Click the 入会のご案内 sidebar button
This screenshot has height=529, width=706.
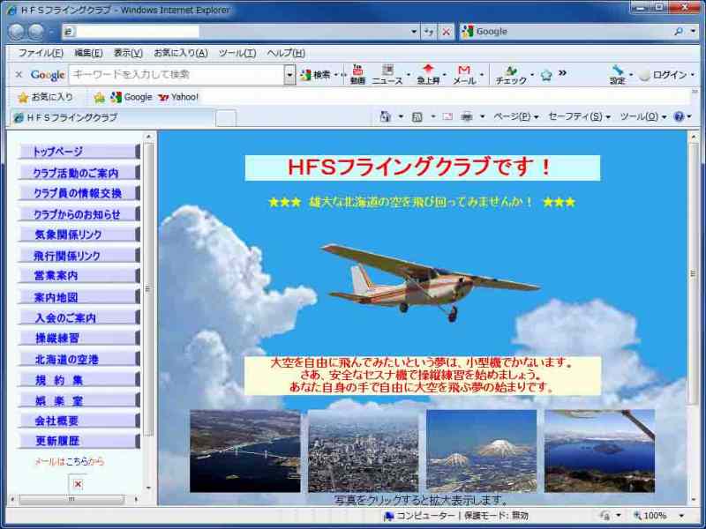[x=78, y=317]
